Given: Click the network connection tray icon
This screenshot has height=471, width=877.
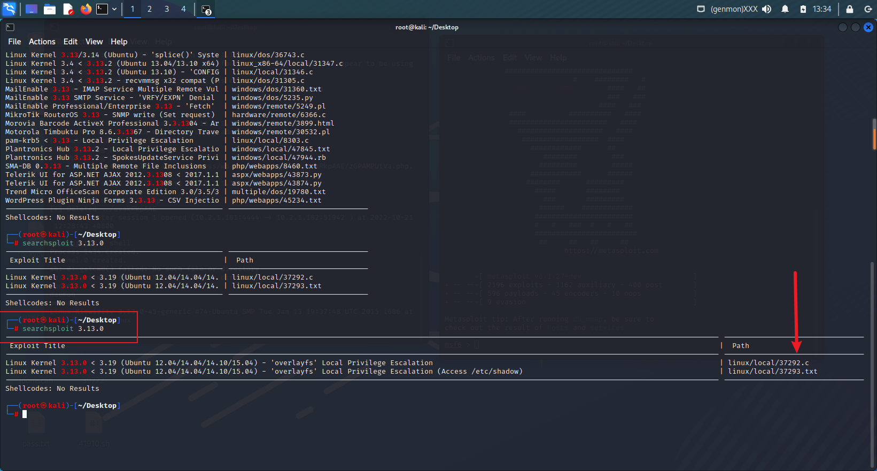Looking at the screenshot, I should [701, 9].
